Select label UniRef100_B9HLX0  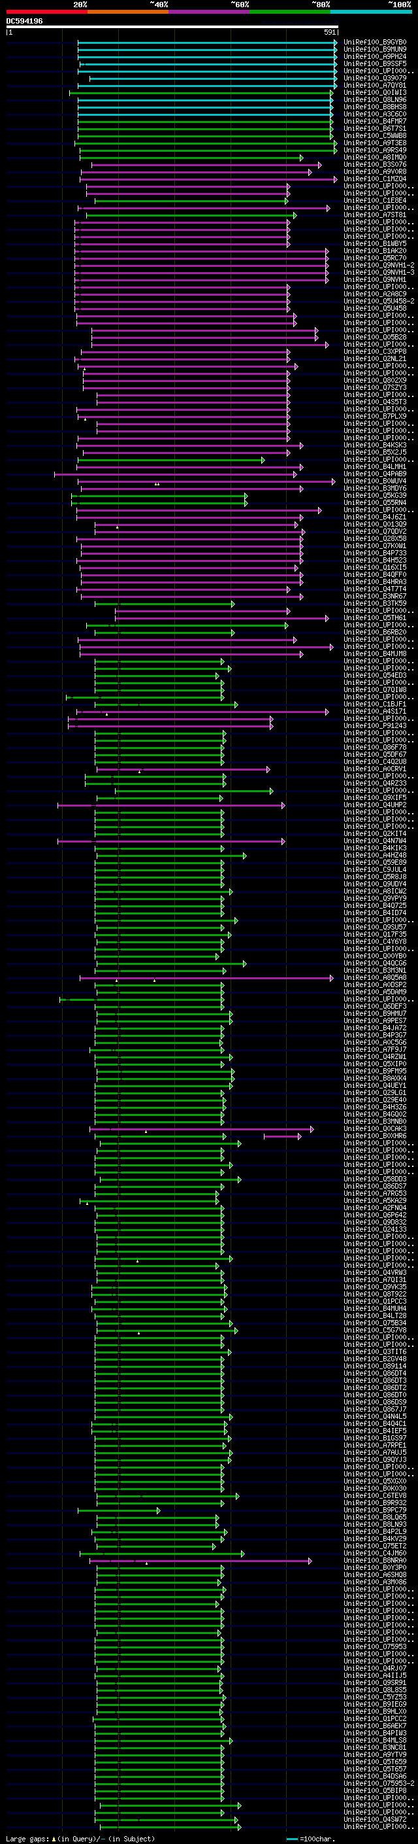point(375,1711)
